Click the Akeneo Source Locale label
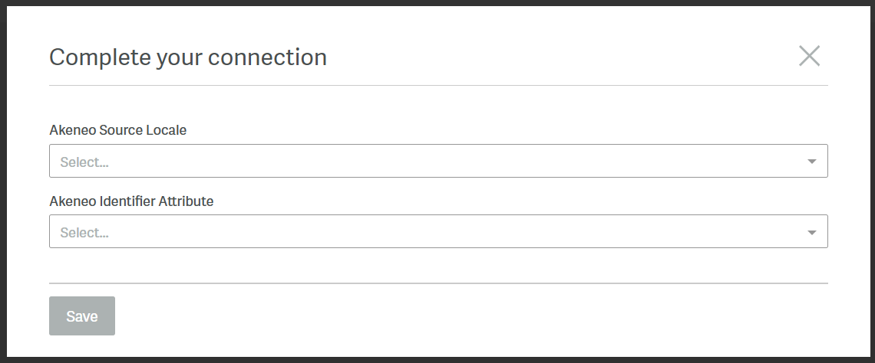 click(117, 130)
